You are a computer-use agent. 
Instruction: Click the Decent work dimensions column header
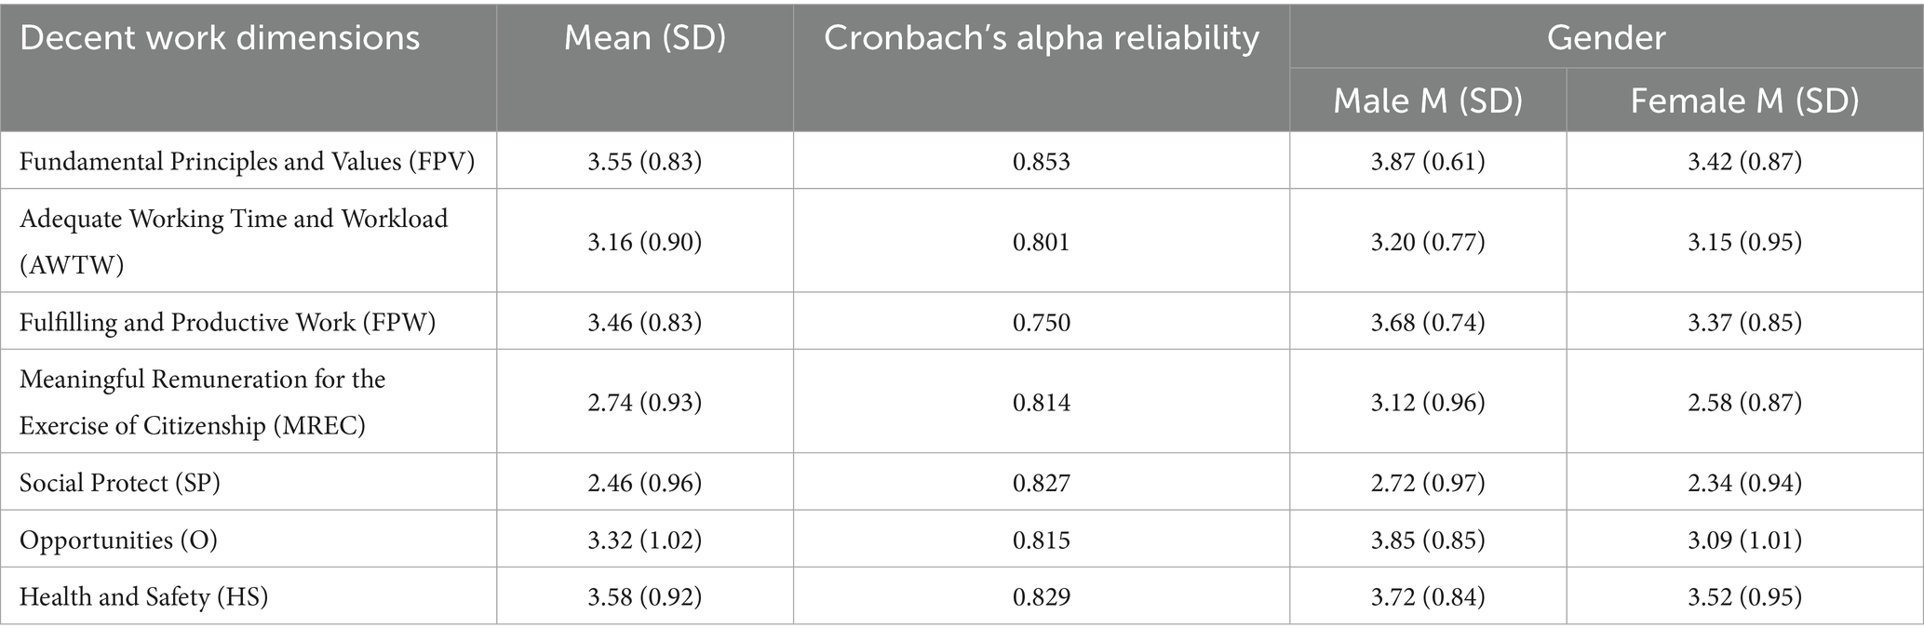[x=220, y=38]
